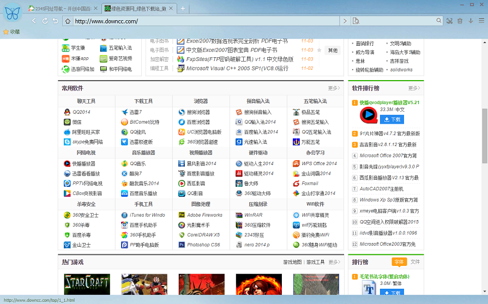Click the home icon beside the address bar
Screen dimensions: 488x304
[x=68, y=21]
